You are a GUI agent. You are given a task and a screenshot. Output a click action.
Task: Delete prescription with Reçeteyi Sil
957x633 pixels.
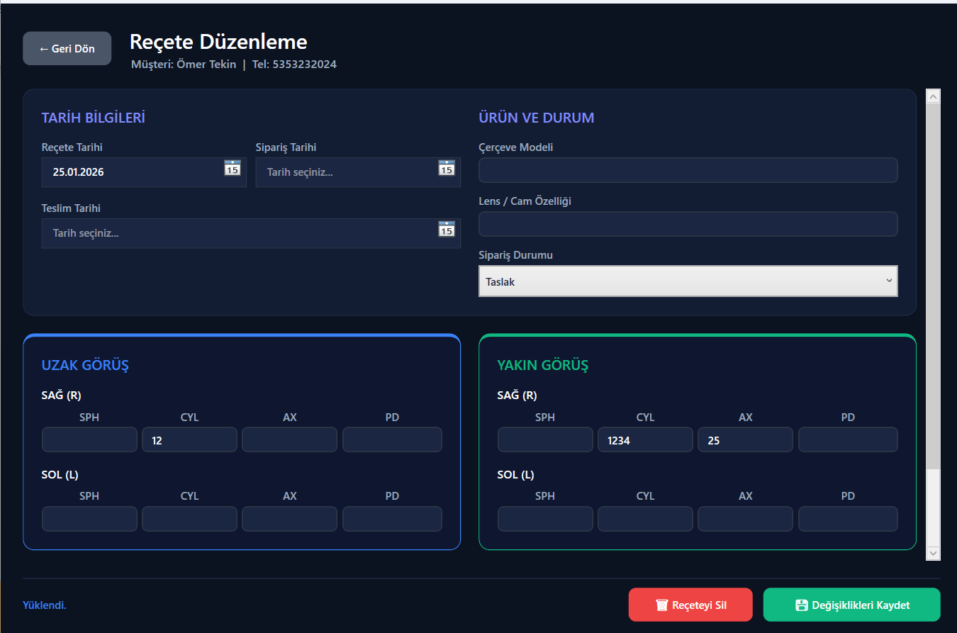(690, 605)
